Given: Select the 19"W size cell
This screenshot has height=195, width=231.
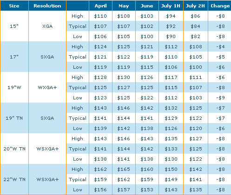Looking at the screenshot, I should coord(14,87).
